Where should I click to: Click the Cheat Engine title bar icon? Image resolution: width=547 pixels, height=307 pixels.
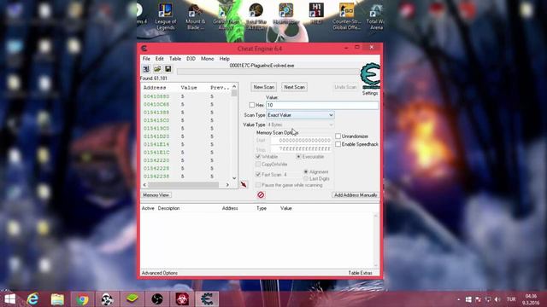[144, 49]
